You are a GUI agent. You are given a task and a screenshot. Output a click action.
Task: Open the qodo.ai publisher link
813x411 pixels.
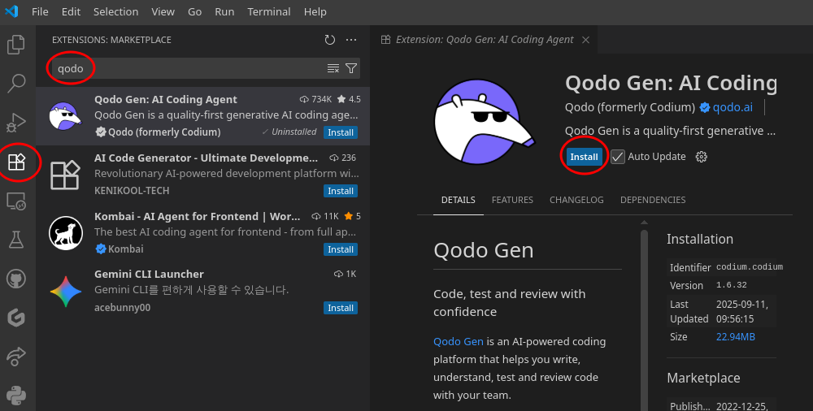tap(733, 107)
